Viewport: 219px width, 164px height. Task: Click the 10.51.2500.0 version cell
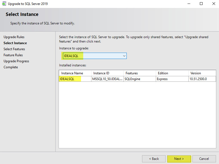(x=202, y=79)
